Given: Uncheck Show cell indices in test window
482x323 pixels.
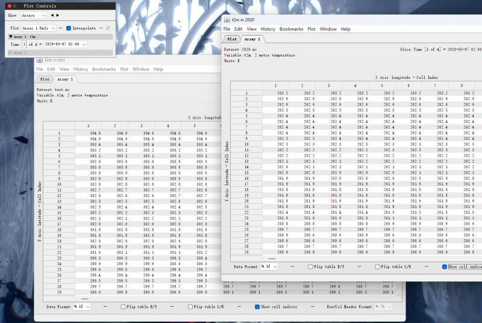Looking at the screenshot, I should (257, 307).
